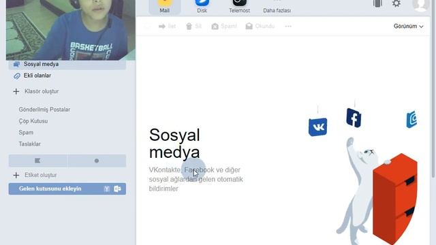
Task: Click the plus icon beside Klasör oluştur
Action: (16, 91)
